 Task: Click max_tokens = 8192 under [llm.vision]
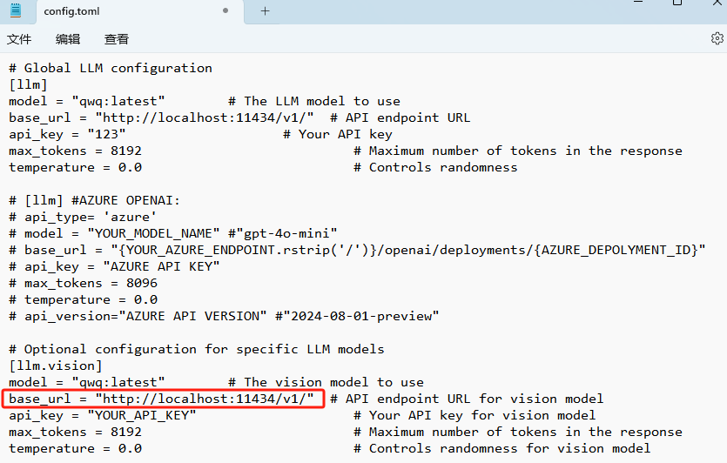point(75,432)
